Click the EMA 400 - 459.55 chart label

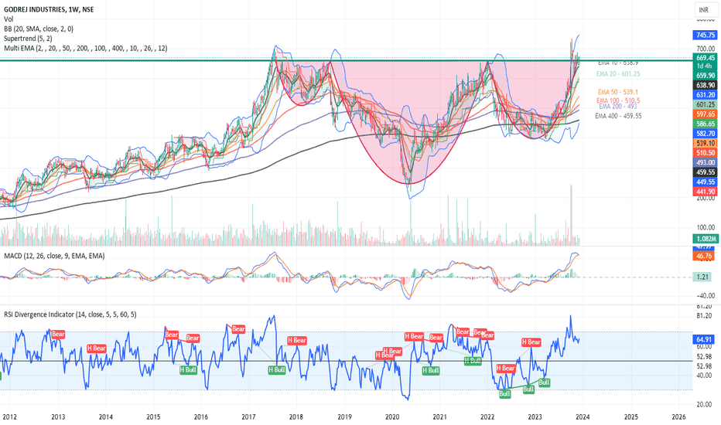click(x=618, y=116)
